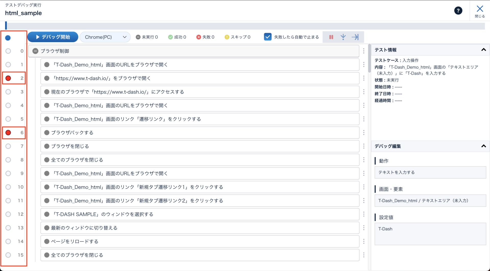Viewport: 490px width, 271px height.
Task: Open three-dot menu for ページをリロードする step
Action: [364, 241]
